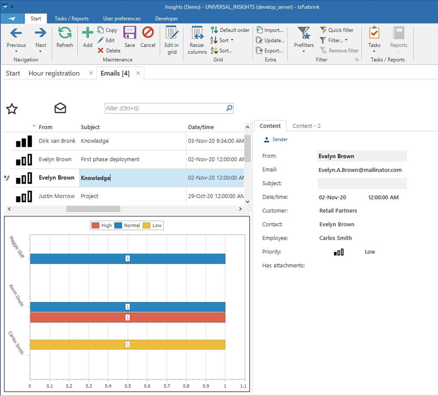Screen dimensions: 438x396
Task: Cancel the current edit
Action: pyautogui.click(x=148, y=33)
